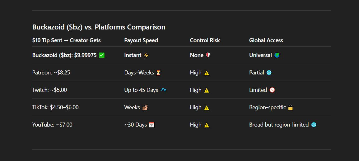The image size is (359, 161).
Task: Click the Universal global access text
Action: [x=261, y=55]
